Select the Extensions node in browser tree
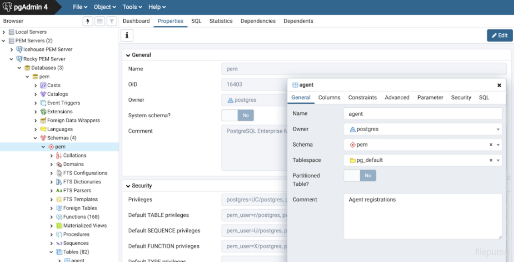Viewport: 514px width, 262px height. (x=60, y=112)
